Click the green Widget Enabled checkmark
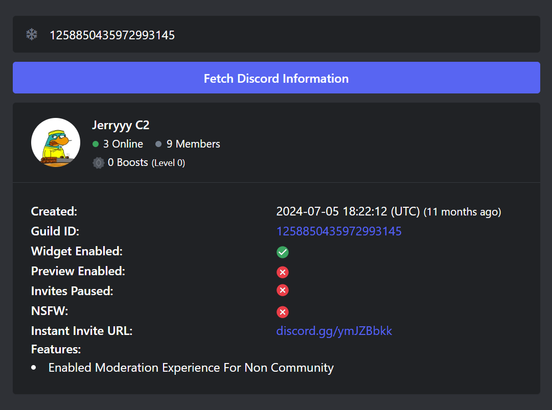Viewport: 552px width, 410px height. [282, 252]
